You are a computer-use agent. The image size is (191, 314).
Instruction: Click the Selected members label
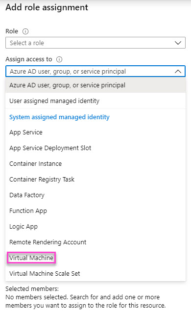(x=32, y=289)
